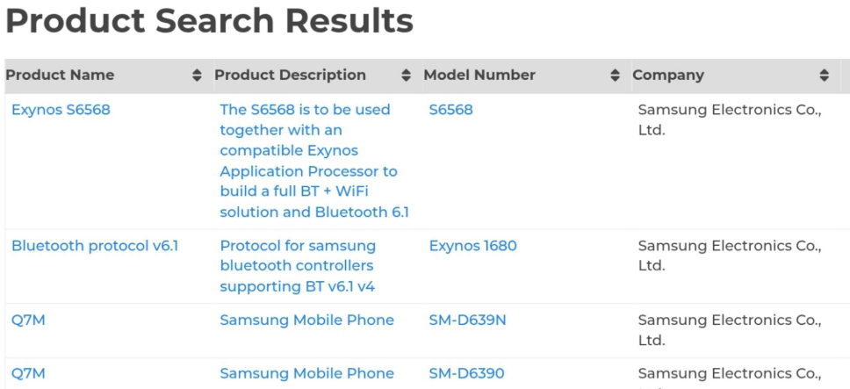Image resolution: width=850 pixels, height=389 pixels.
Task: Select the Model Number column header text
Action: point(479,76)
